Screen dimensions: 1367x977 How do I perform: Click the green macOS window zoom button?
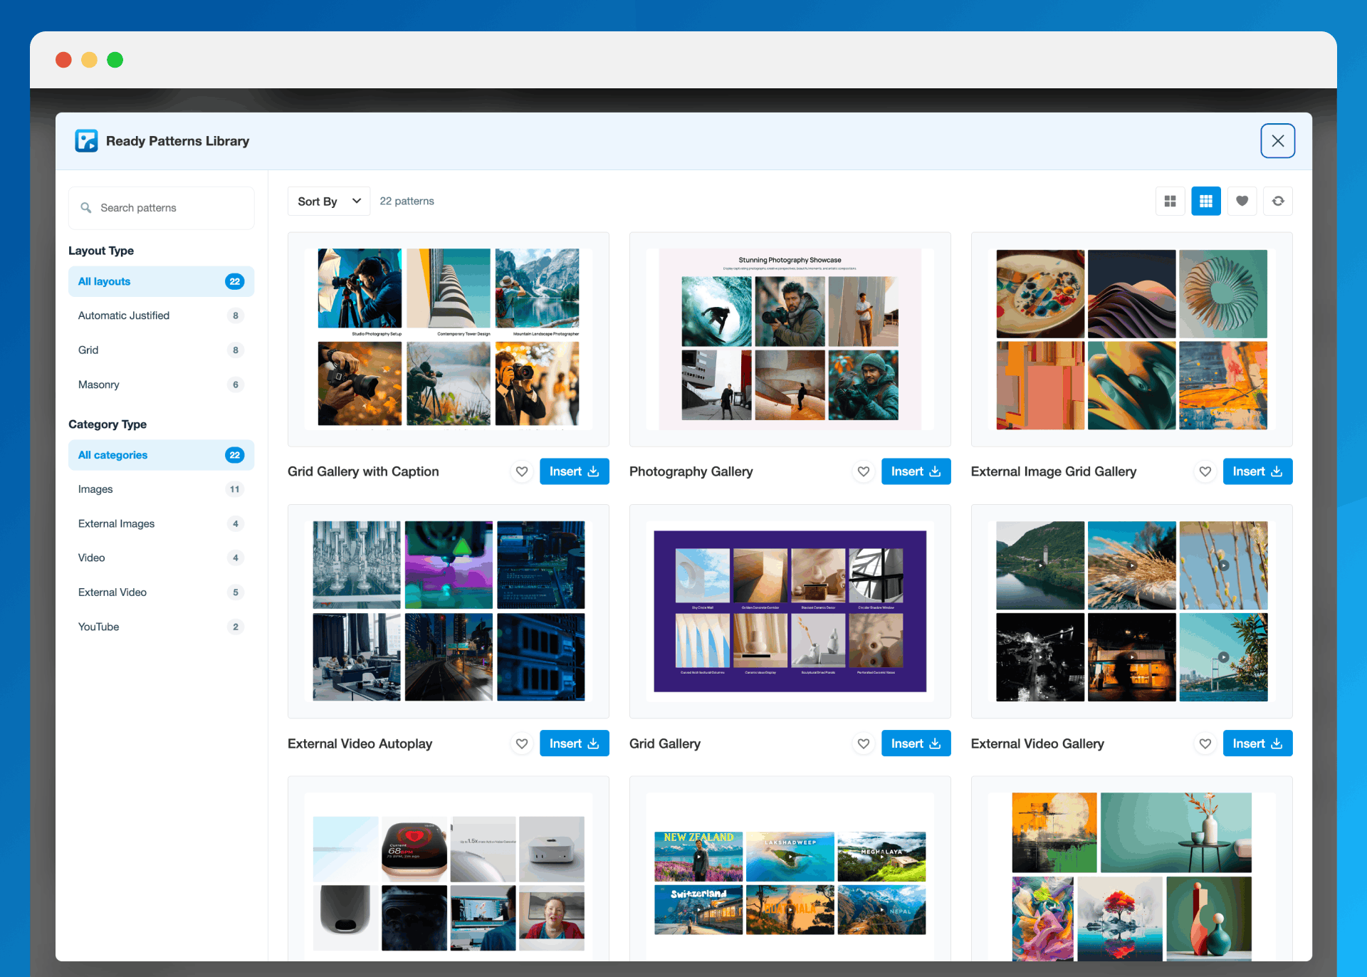click(x=115, y=60)
